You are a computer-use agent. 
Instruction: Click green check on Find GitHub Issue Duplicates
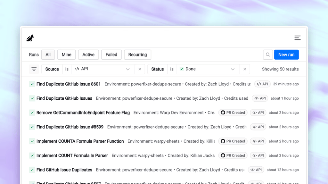click(32, 170)
